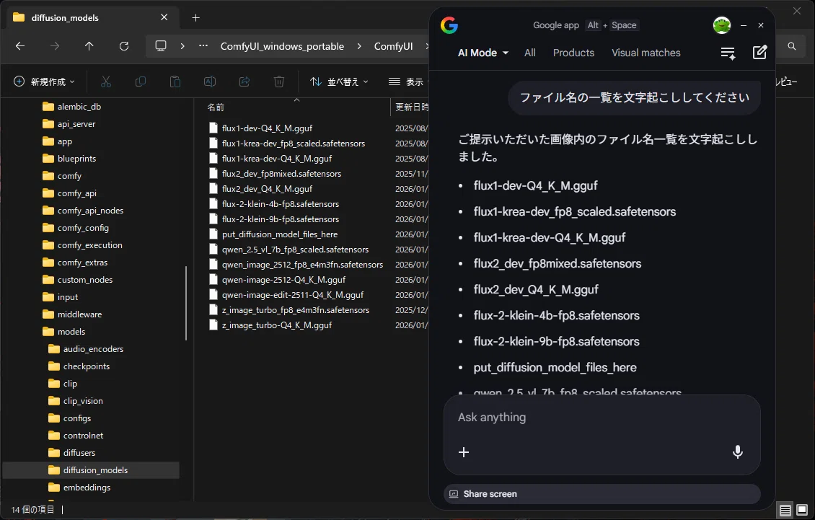The width and height of the screenshot is (815, 520).
Task: Select the comfy_api_nodes folder in tree
Action: tap(90, 211)
